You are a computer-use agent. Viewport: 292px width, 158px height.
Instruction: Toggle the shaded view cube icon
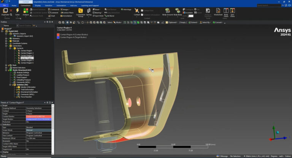67,22
